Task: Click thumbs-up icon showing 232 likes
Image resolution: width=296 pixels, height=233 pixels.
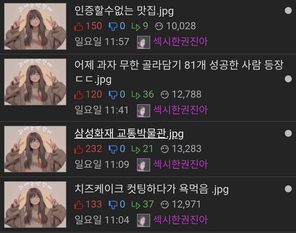Action: point(79,149)
